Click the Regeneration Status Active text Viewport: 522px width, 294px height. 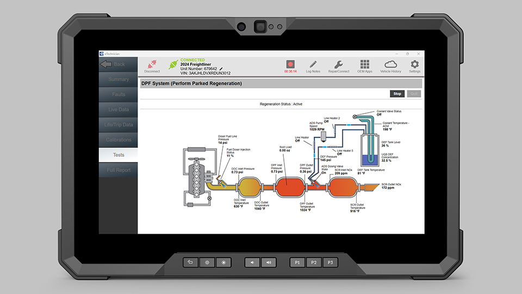[x=281, y=104]
